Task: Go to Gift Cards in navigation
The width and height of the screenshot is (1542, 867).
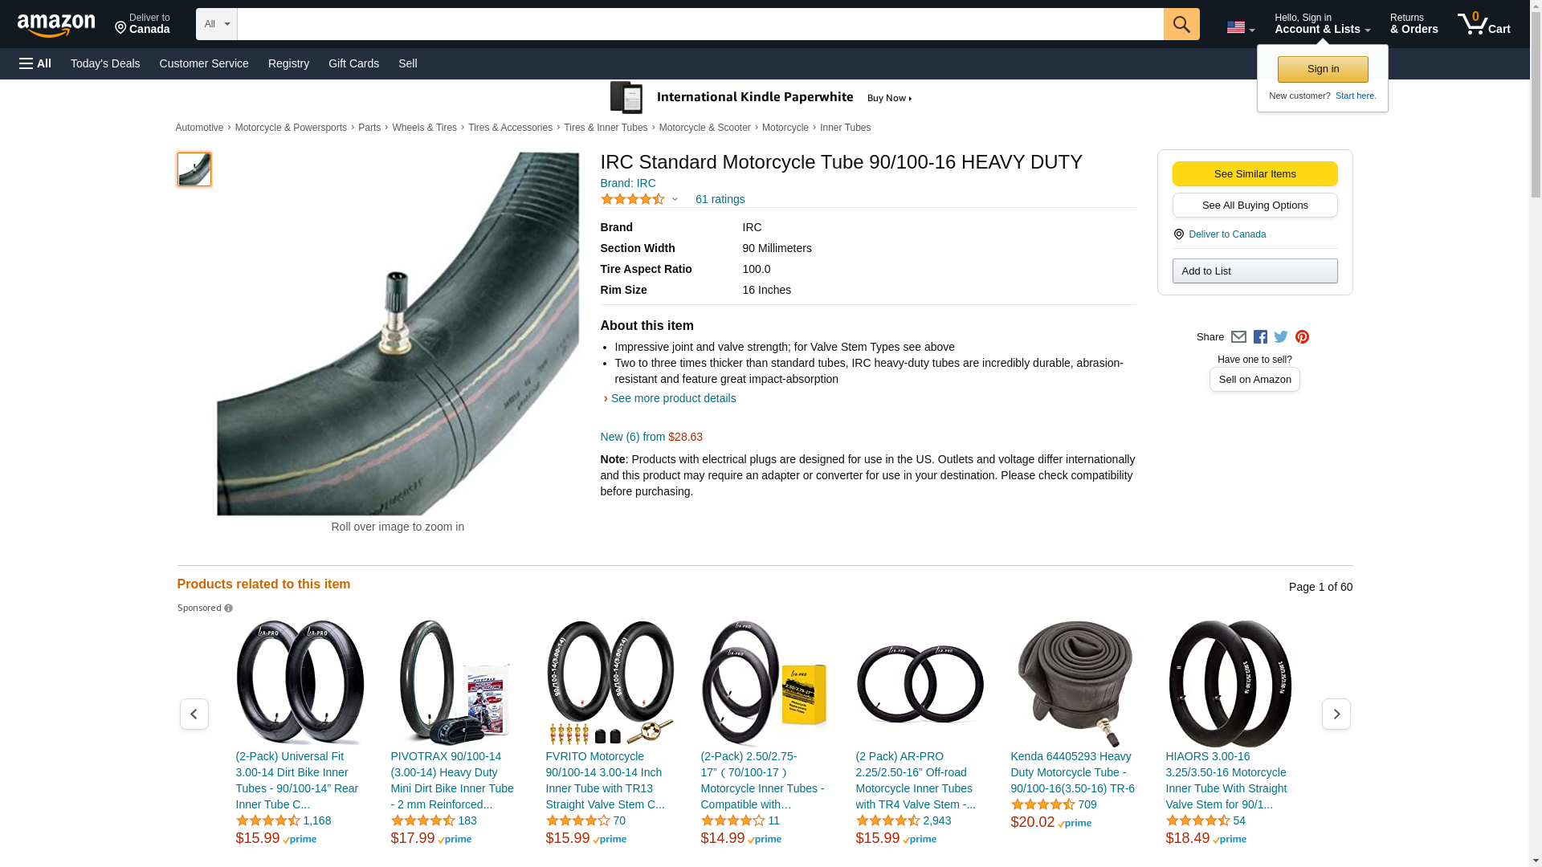Action: pos(353,63)
